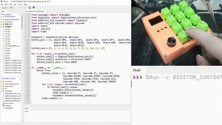The image size is (222, 125).
Task: Open the View menu
Action: tap(10, 5)
